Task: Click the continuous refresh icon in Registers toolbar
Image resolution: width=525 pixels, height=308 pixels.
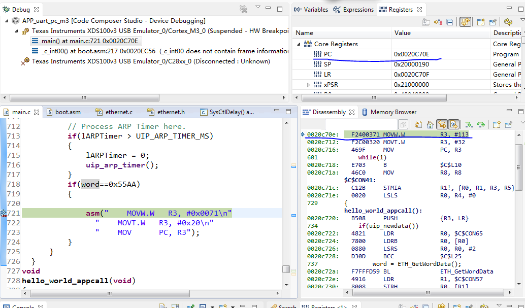Action: click(508, 22)
